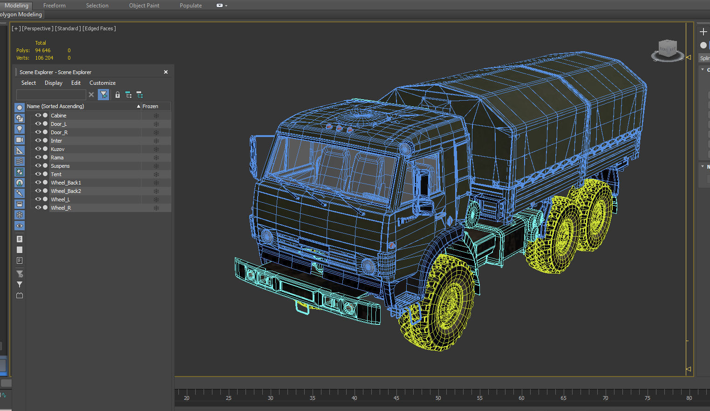
Task: Open the [+] viewport general menu
Action: (16, 28)
